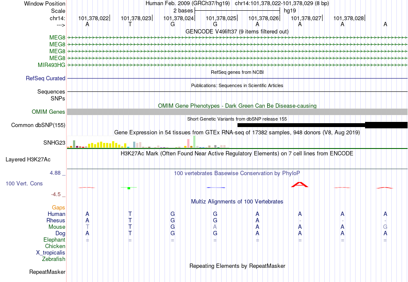Open OMIM Gene Phenotypes track title
Viewport: 408px width, 282px height.
[237, 106]
